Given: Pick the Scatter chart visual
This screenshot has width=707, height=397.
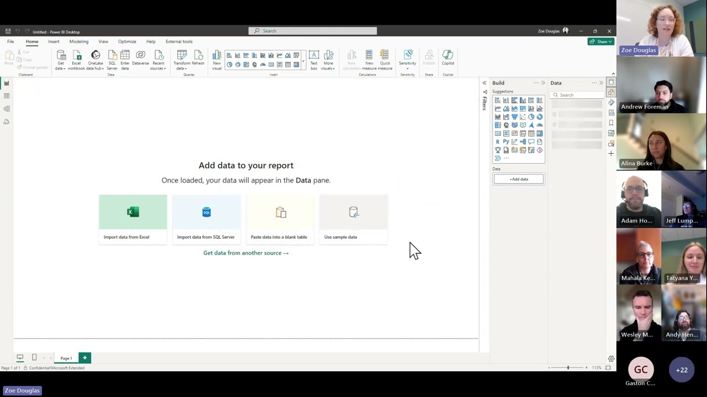Looking at the screenshot, I should tap(523, 117).
